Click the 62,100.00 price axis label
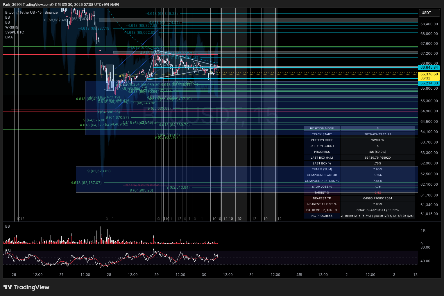 [x=429, y=185]
